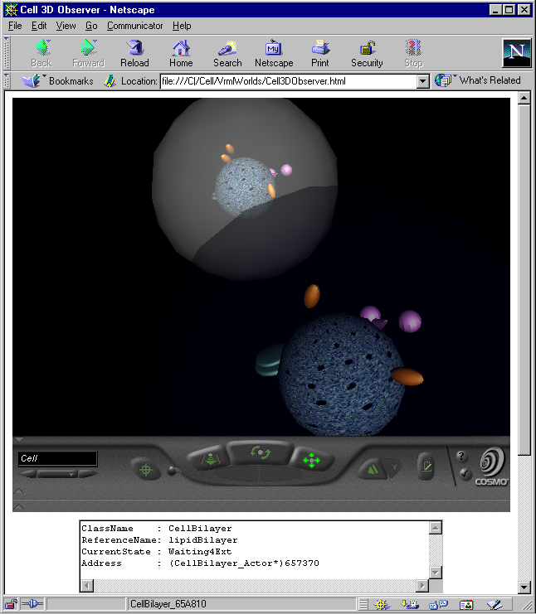The image size is (536, 614).
Task: Click the Reload toolbar icon
Action: click(x=134, y=53)
